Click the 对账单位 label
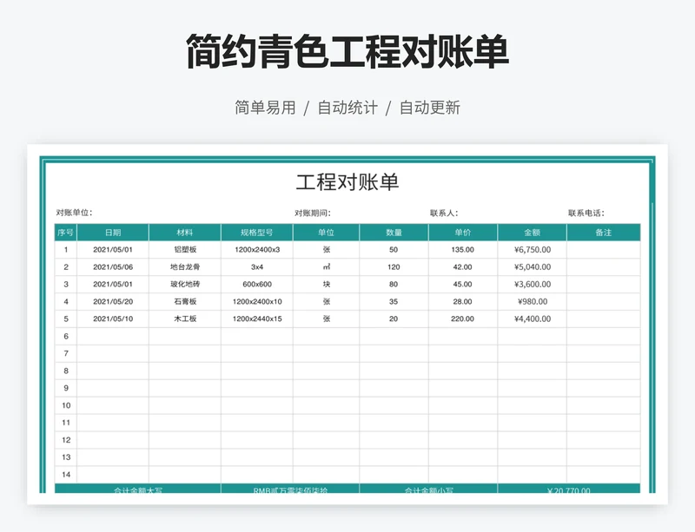 [x=74, y=213]
